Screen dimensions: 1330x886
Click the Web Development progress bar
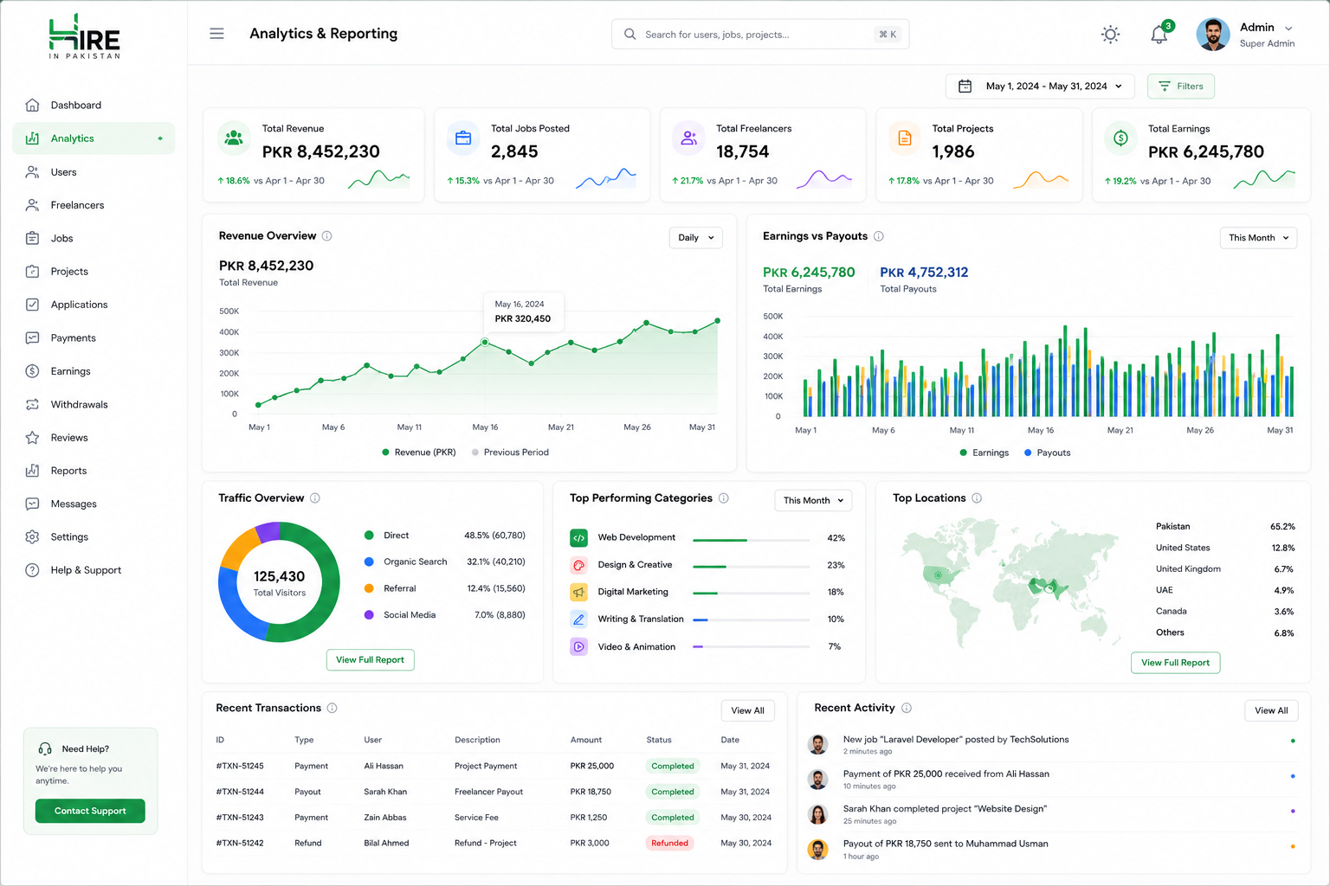[752, 540]
